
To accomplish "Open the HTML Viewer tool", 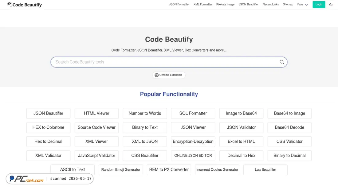I will (96, 113).
